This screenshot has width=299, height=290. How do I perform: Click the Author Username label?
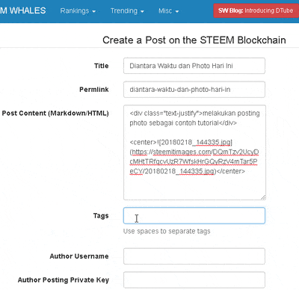point(79,256)
